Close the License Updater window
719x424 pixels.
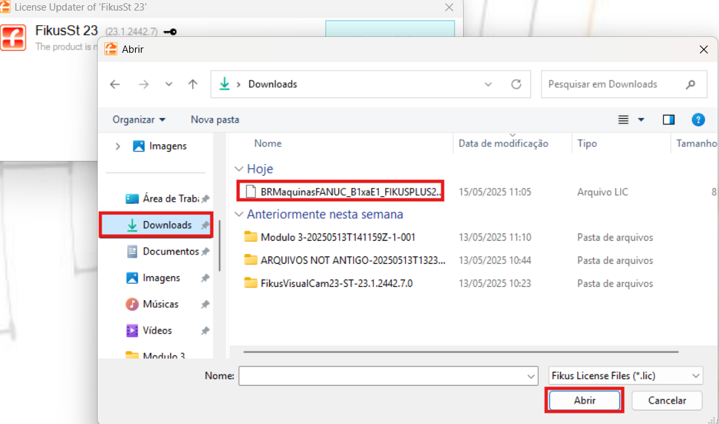coord(449,7)
